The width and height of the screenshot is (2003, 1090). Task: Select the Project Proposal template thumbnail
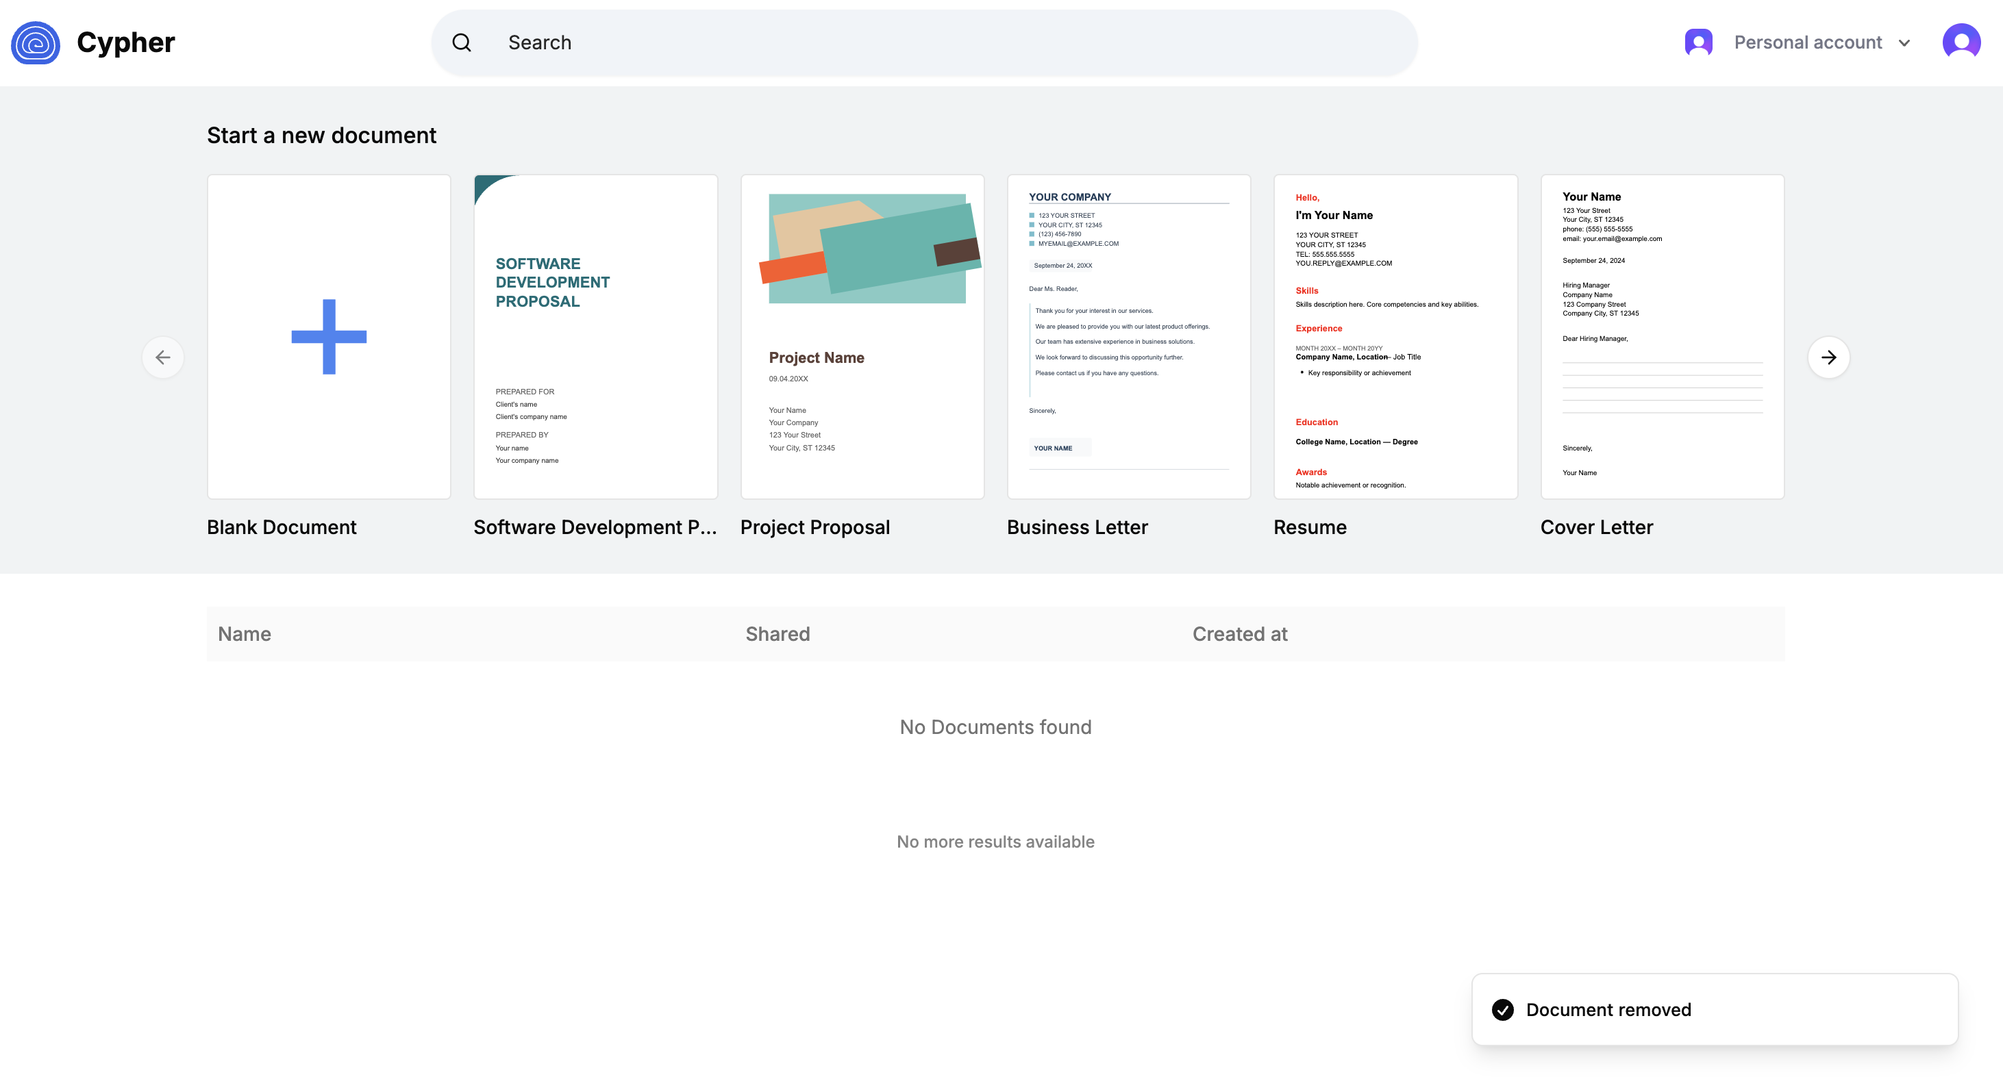[x=862, y=336]
